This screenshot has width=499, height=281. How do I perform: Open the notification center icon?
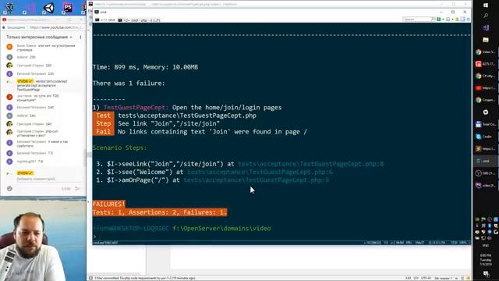point(486,274)
